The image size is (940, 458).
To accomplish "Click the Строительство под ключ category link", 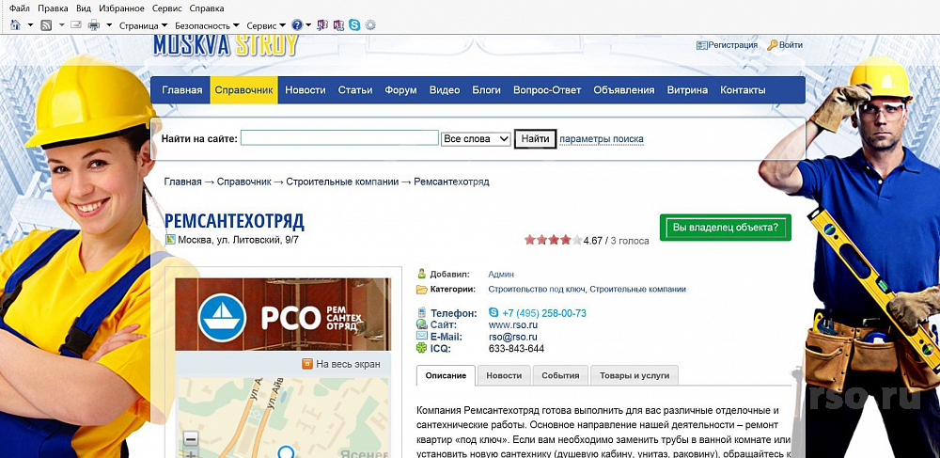I will pos(537,289).
